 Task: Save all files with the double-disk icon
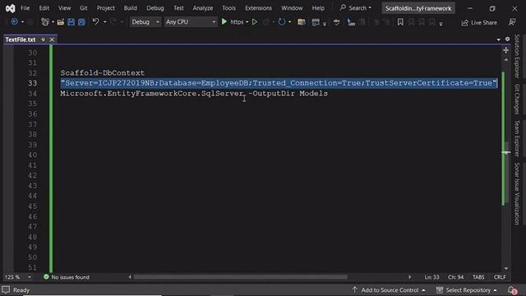tap(81, 22)
